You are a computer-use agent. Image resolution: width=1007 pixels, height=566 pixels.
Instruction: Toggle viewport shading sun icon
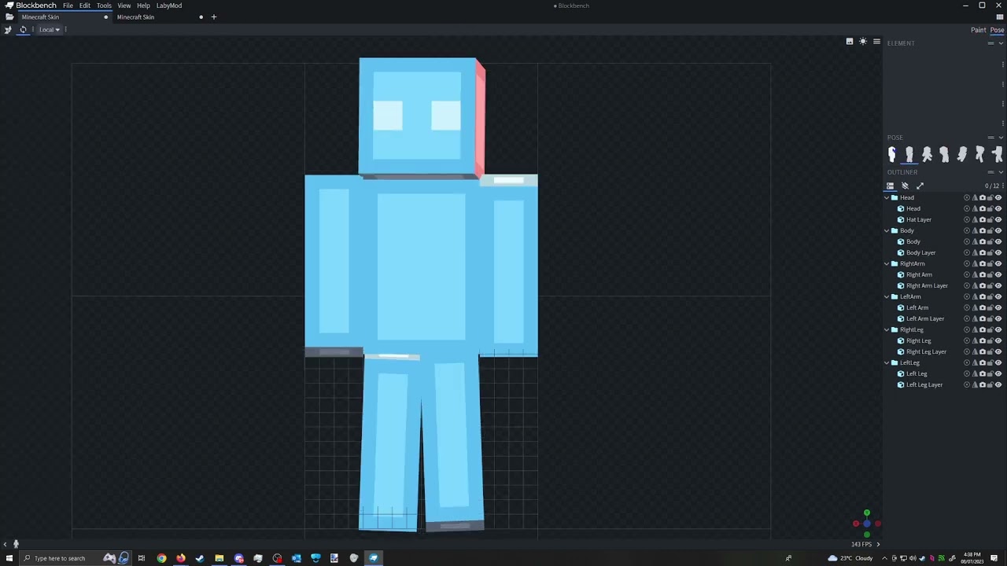(863, 42)
